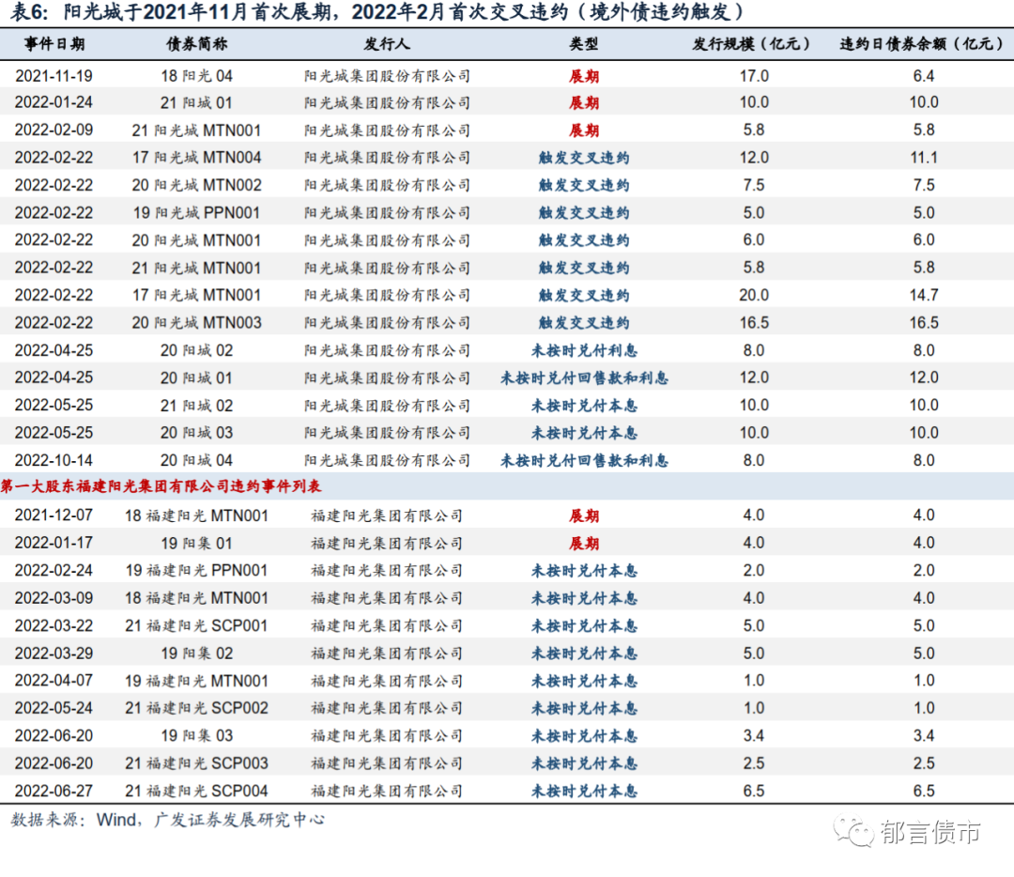Select bond 20 阳光城 MTN001
Viewport: 1014px width, 877px height.
pos(196,240)
